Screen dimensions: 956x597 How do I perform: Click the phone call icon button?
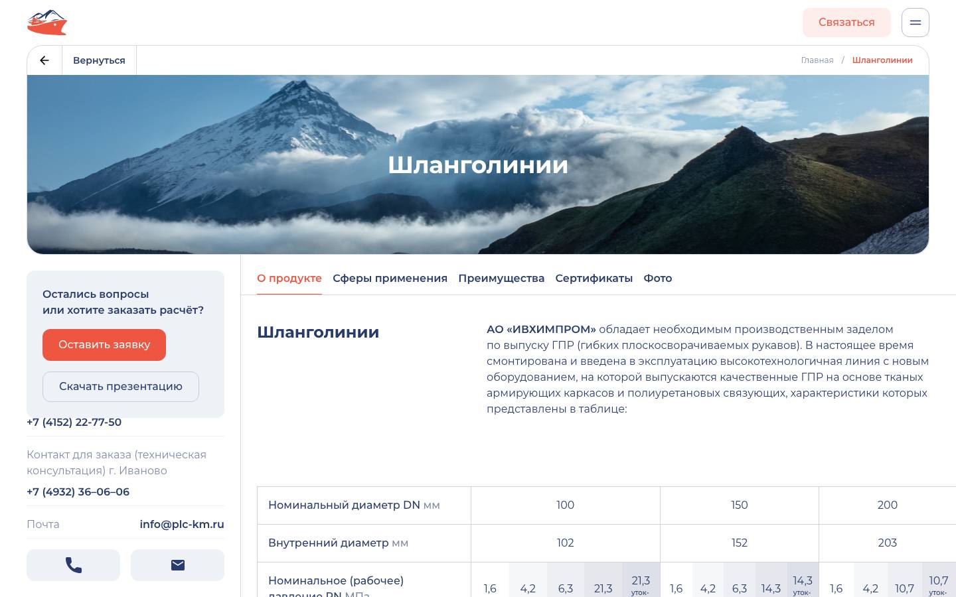(x=73, y=565)
